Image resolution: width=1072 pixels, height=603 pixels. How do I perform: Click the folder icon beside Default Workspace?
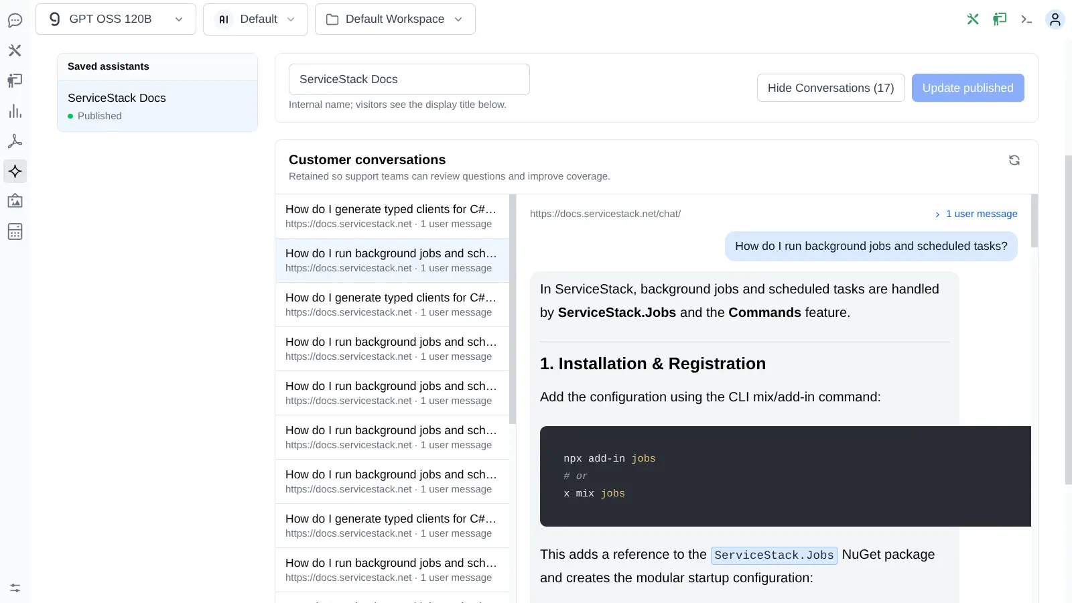(x=332, y=19)
